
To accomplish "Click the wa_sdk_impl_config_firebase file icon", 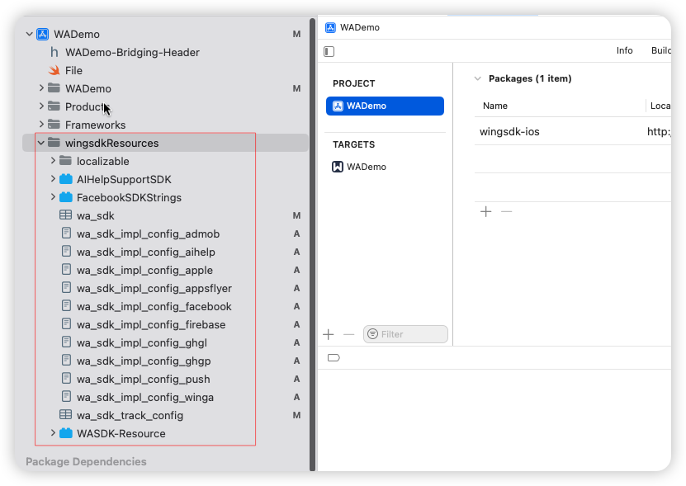I will [x=66, y=324].
